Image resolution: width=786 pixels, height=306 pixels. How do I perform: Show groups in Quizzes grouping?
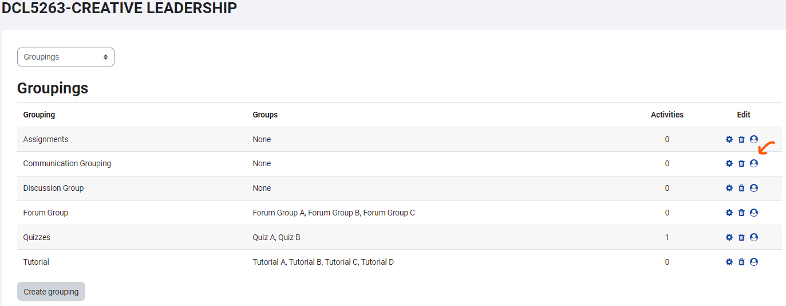pyautogui.click(x=754, y=237)
